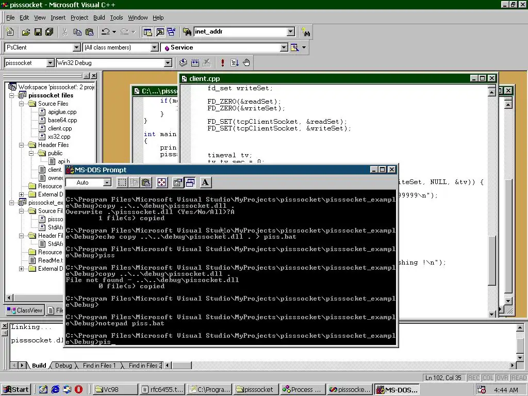
Task: Open the rfc6455 taskbar button
Action: (x=162, y=390)
